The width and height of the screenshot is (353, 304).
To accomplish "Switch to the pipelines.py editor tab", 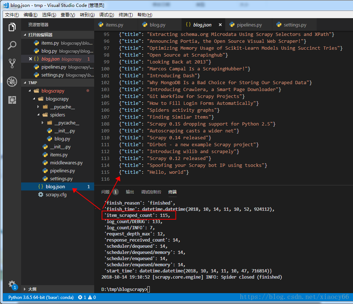I will click(x=249, y=25).
